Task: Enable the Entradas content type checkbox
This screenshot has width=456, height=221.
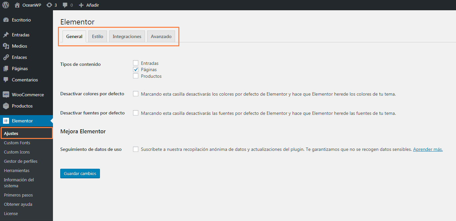Action: [136, 63]
